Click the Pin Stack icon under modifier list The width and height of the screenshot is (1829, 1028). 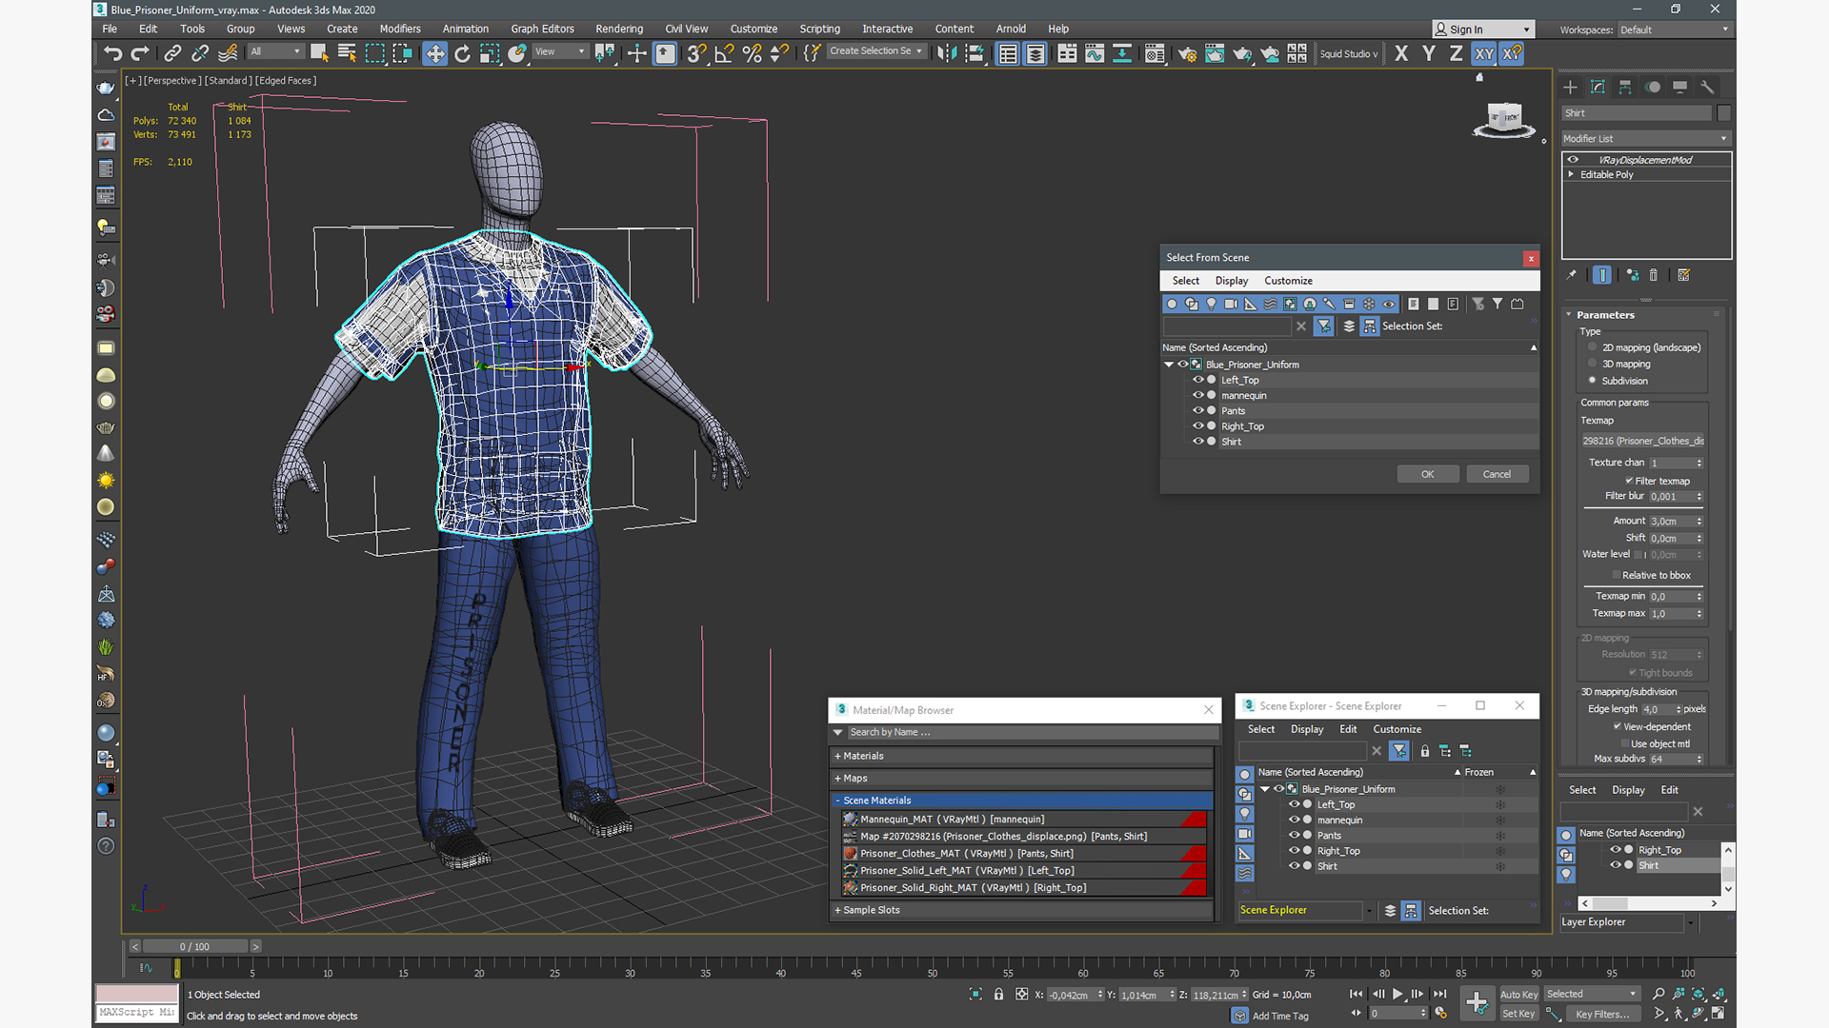[x=1572, y=275]
